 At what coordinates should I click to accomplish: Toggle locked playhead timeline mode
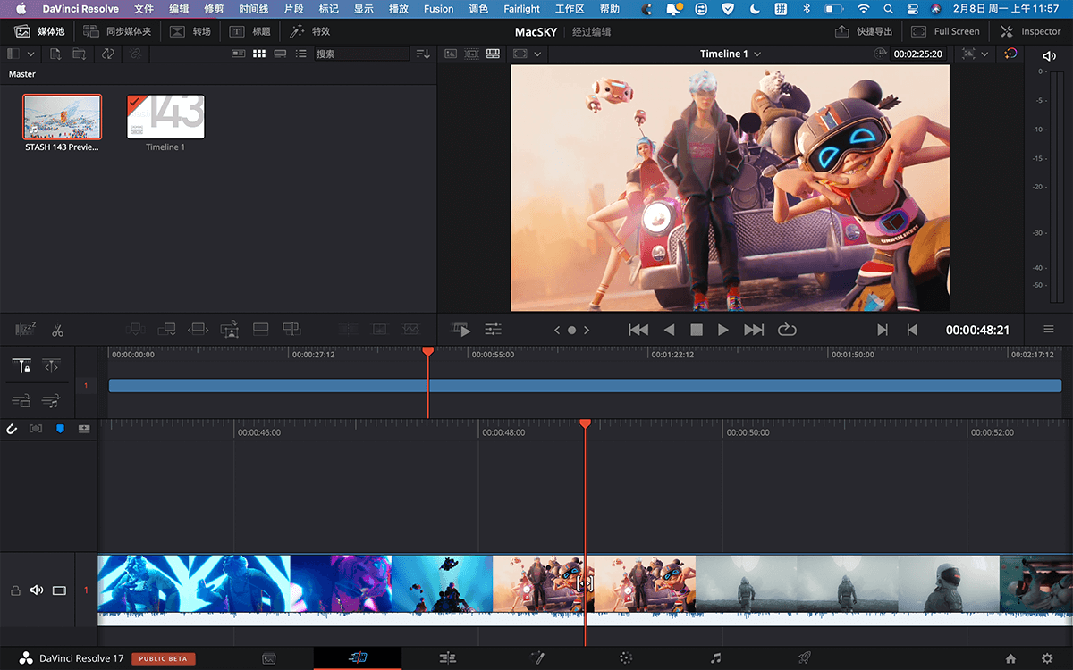(21, 364)
